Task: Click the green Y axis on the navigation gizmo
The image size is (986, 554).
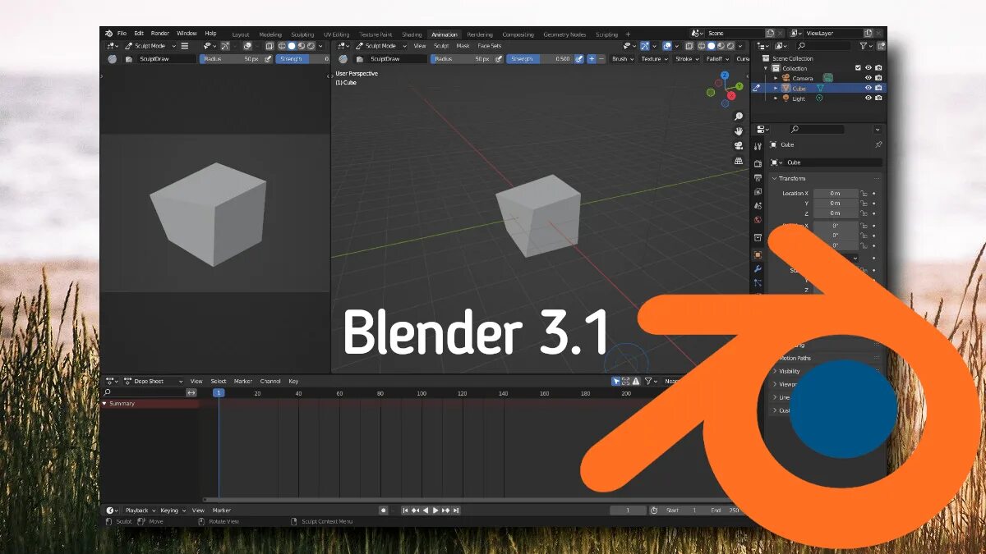Action: coord(739,86)
